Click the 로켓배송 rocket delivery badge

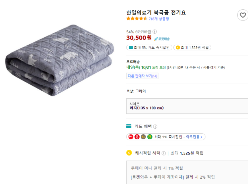point(162,39)
